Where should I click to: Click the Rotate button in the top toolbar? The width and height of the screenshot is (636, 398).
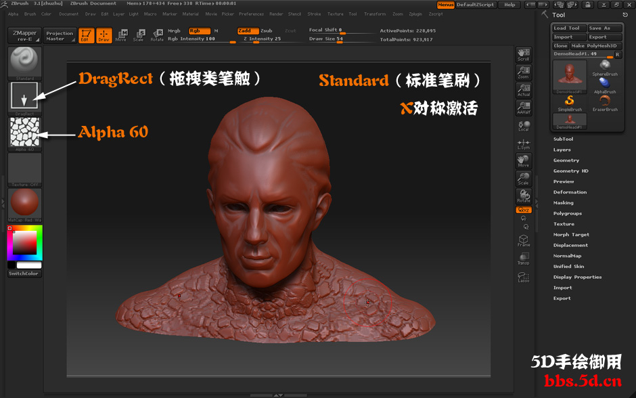pos(157,35)
